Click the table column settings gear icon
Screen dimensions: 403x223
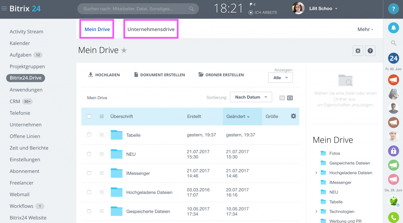point(293,116)
